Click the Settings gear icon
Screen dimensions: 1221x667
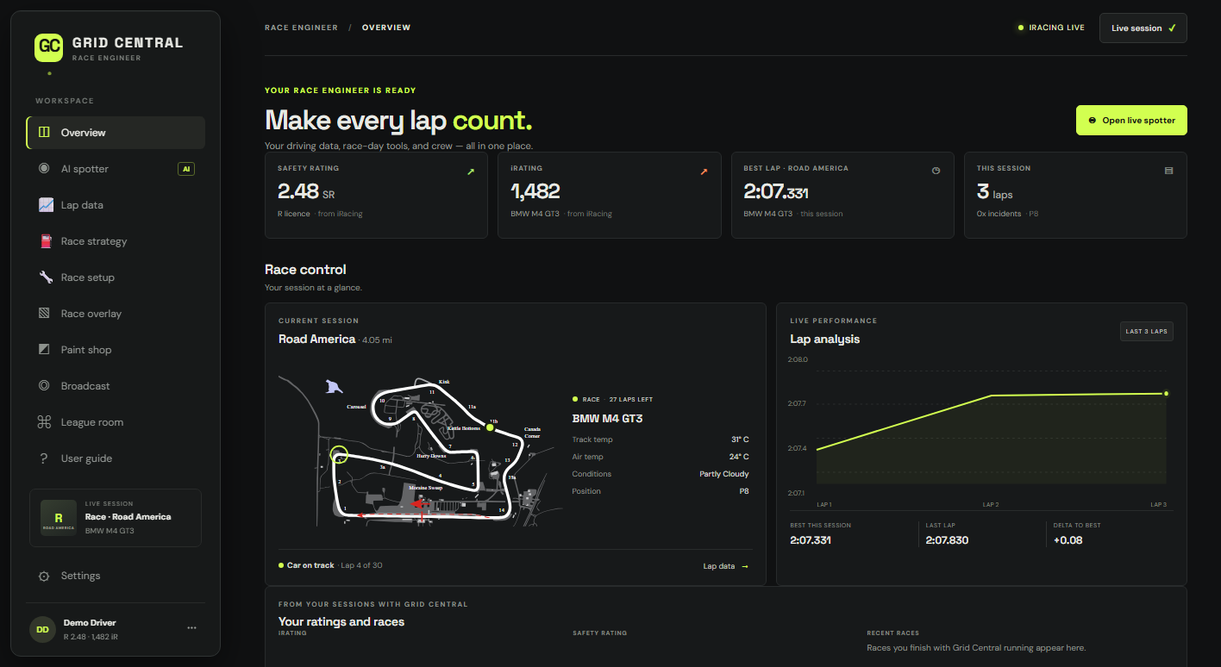click(x=44, y=576)
